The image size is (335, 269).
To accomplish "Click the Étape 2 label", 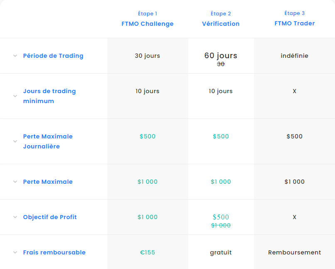I will click(221, 13).
